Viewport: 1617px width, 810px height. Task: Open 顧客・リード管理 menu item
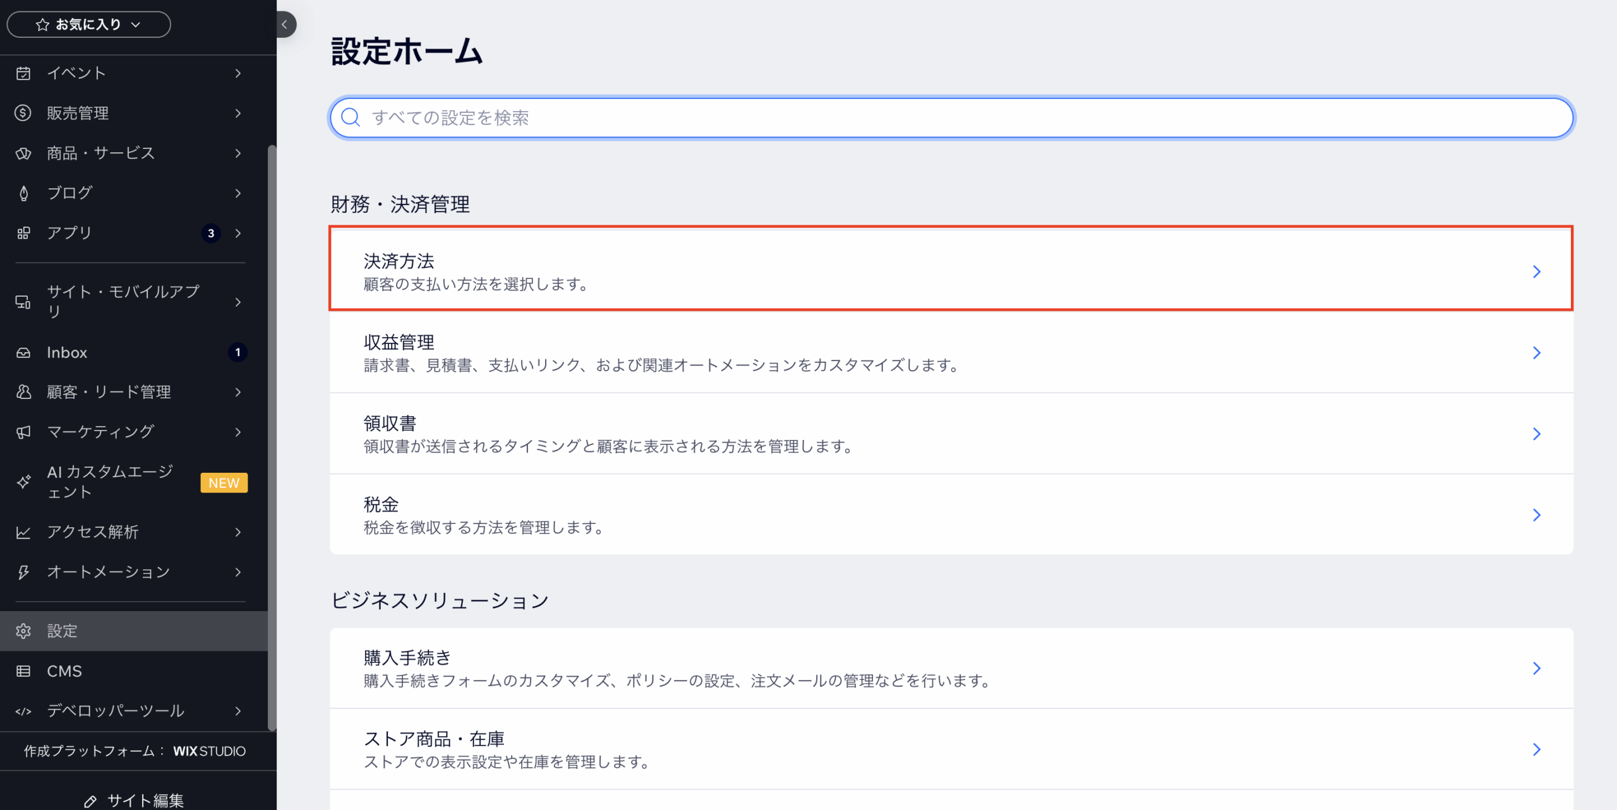pos(109,392)
